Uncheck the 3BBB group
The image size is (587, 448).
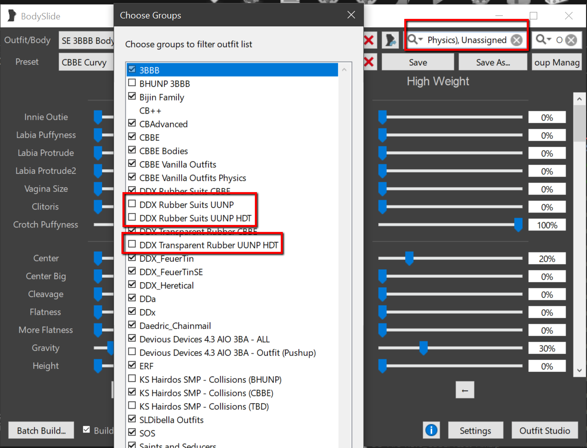pyautogui.click(x=132, y=70)
